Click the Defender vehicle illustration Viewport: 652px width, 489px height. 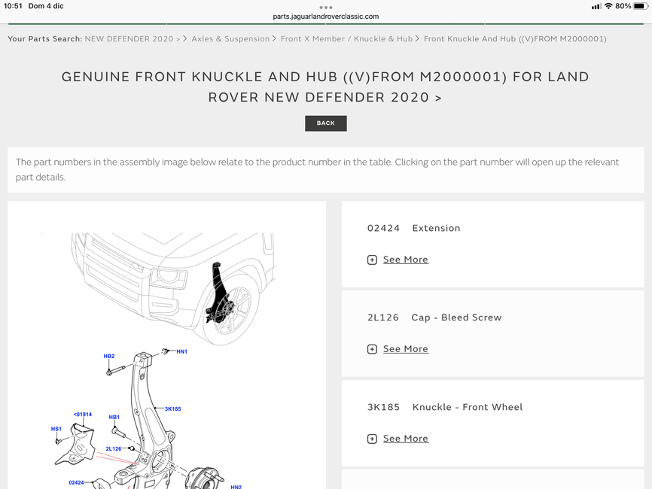pos(172,288)
